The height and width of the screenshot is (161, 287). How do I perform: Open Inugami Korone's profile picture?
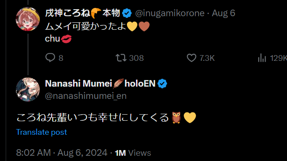point(28,19)
